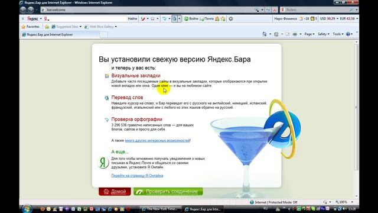
Task: Click the green Войти login icon
Action: click(191, 18)
